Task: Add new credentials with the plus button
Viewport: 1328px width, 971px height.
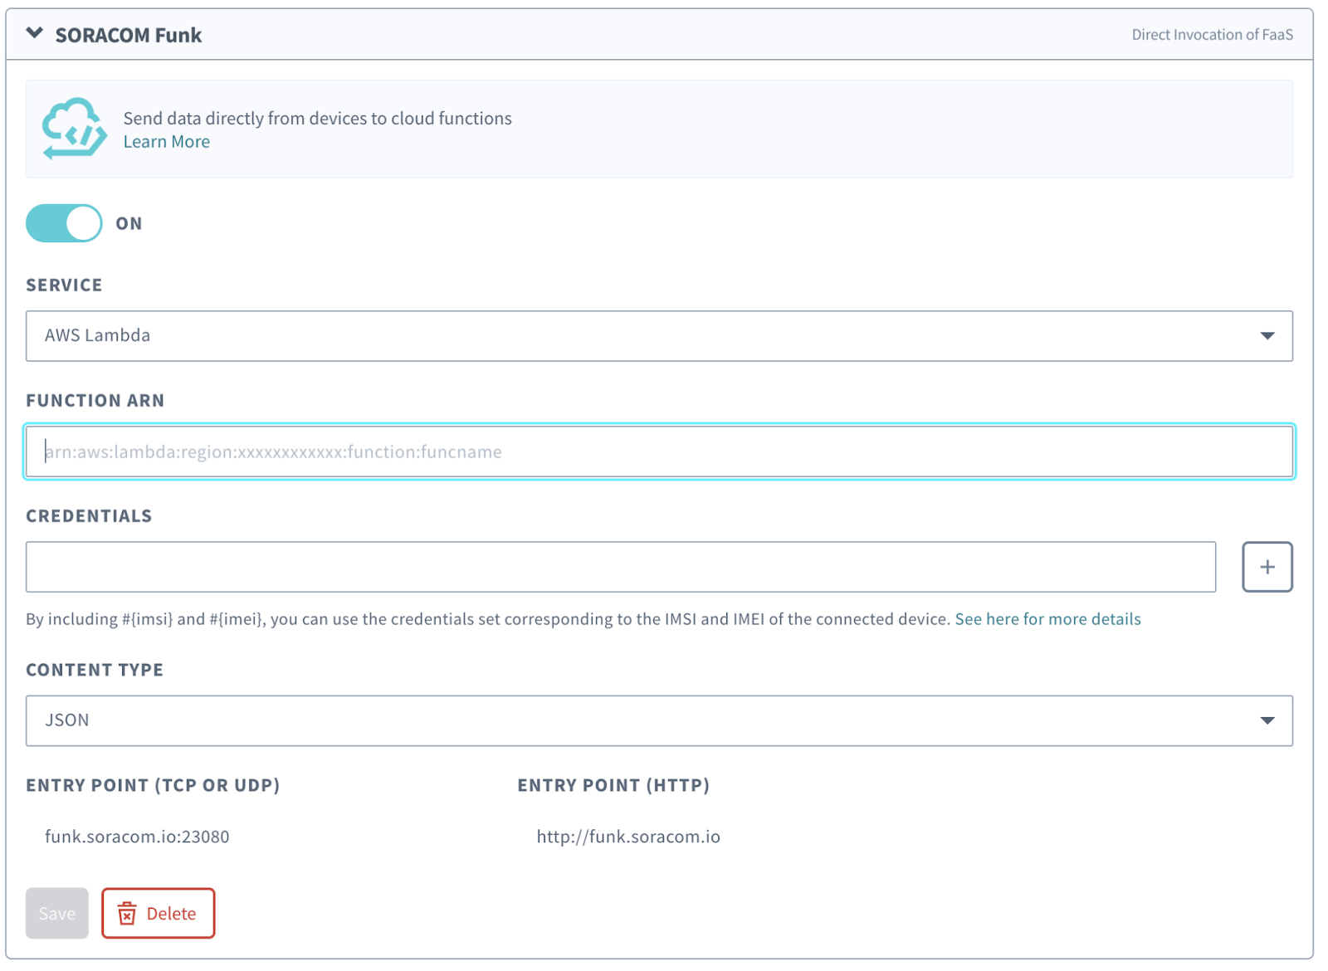Action: coord(1267,567)
